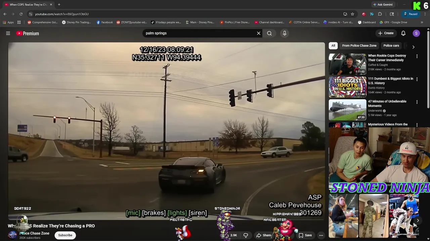Open the Channel dashboard bookmark

pos(269,22)
